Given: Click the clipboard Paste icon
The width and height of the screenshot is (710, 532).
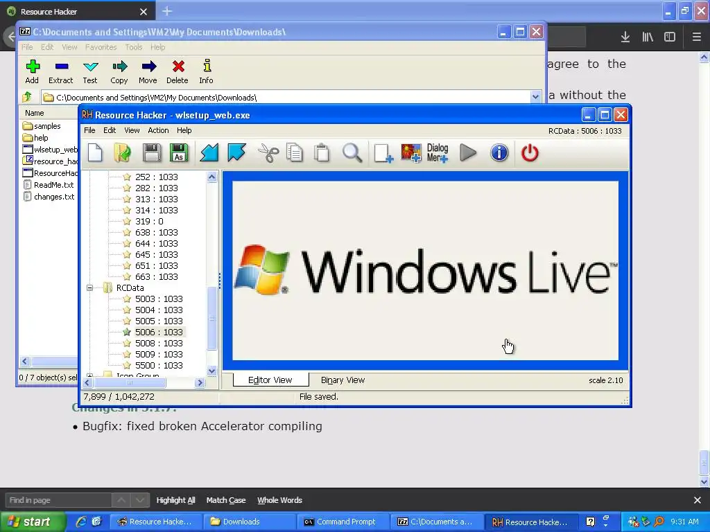Looking at the screenshot, I should coord(322,153).
